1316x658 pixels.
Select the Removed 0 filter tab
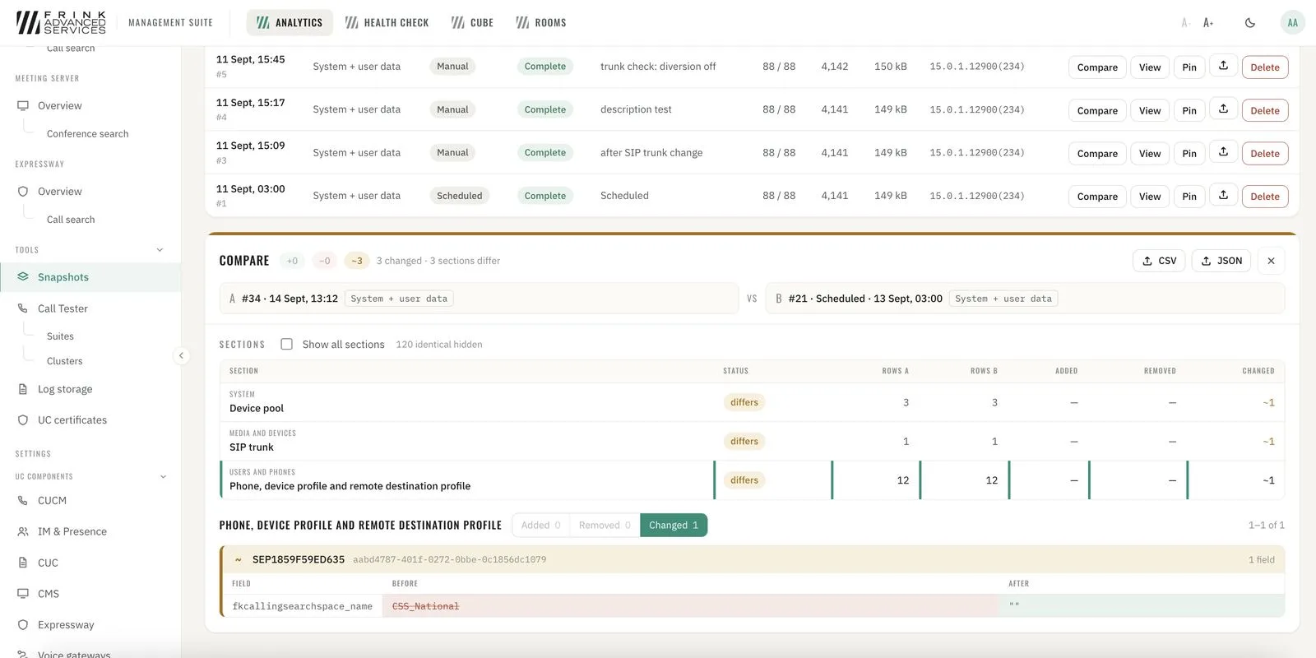coord(605,526)
